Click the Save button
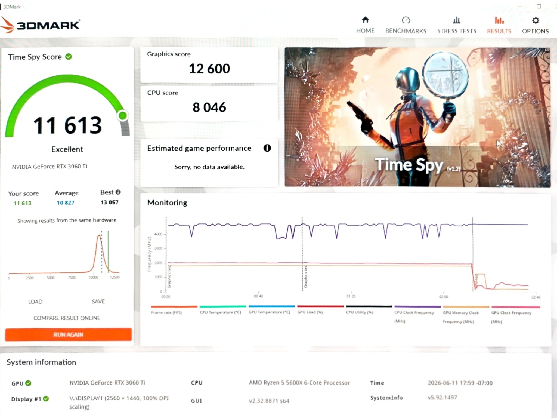 click(x=98, y=301)
